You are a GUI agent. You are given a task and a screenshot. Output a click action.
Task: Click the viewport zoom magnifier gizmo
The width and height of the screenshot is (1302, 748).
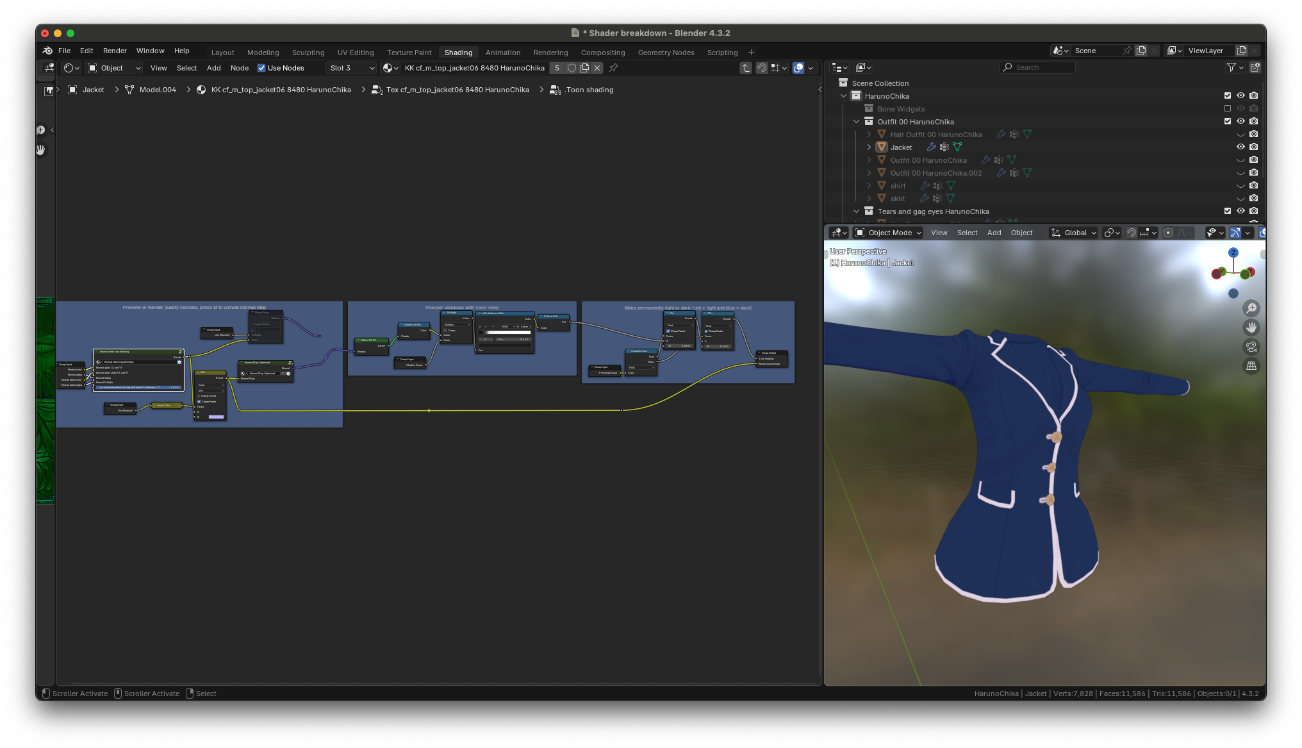point(1251,308)
